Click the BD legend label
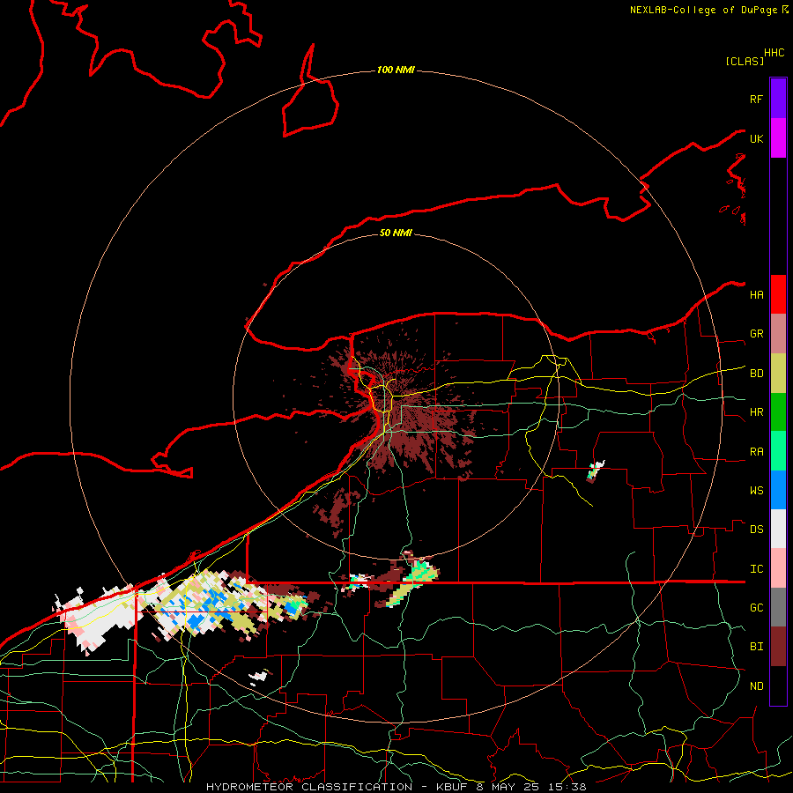 pos(756,374)
